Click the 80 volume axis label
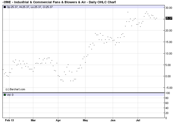This screenshot has width=175, height=128. 167,98
